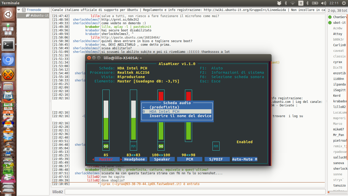Click the channel topic bar
Viewport: 348px width, 196px height.
(189, 10)
